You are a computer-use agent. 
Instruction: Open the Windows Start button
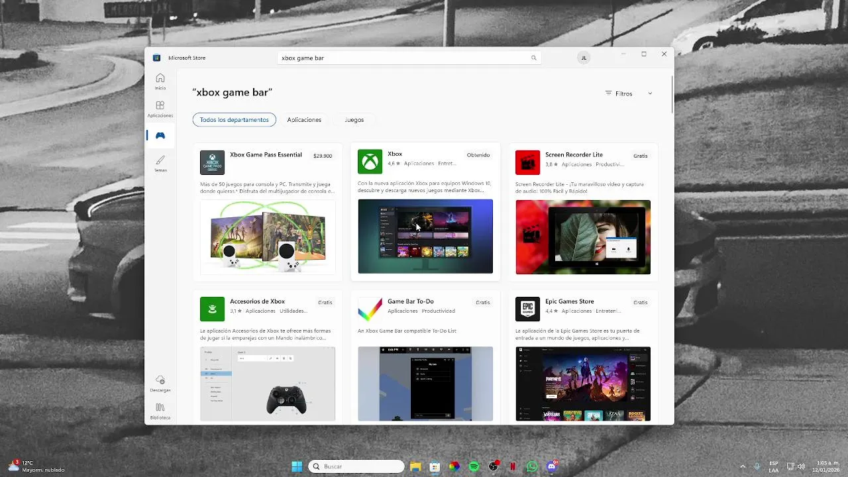[297, 466]
